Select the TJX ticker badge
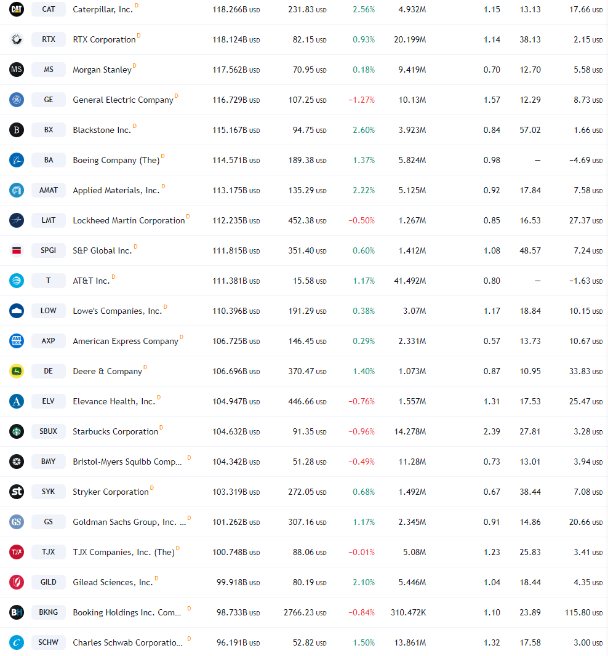The width and height of the screenshot is (608, 656). tap(49, 552)
